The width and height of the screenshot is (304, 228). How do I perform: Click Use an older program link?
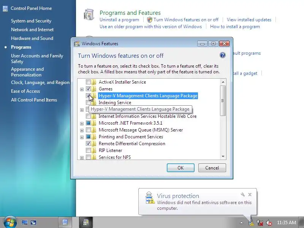pyautogui.click(x=150, y=27)
